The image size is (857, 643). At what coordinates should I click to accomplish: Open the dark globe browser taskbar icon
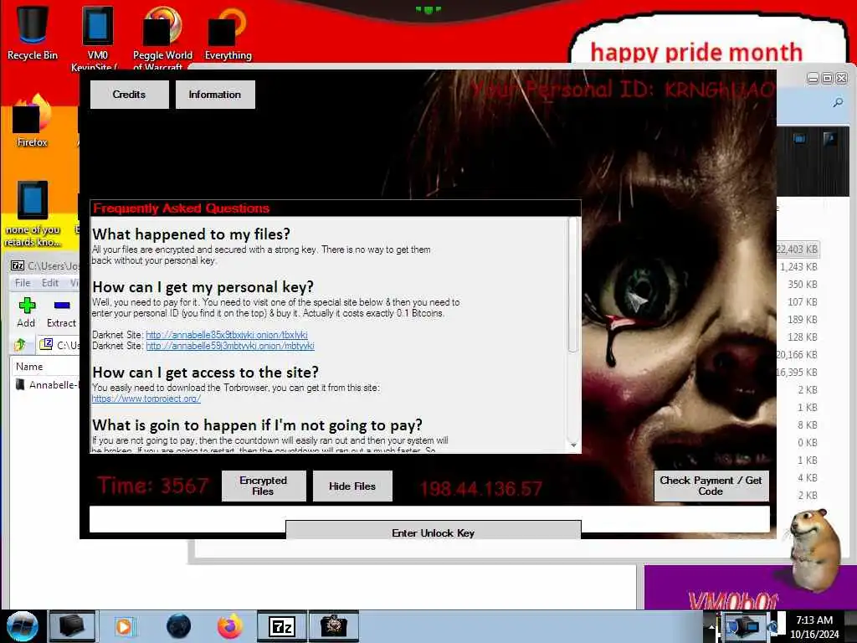point(178,626)
